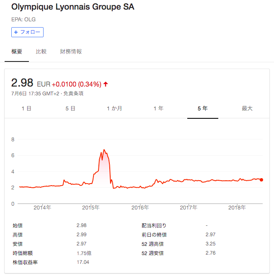Open the 免責条項 disclaimer link

click(73, 94)
